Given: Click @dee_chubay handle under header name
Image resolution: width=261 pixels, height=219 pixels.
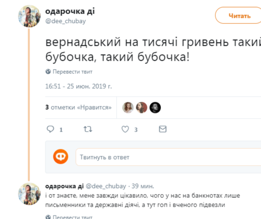Looking at the screenshot, I should click(65, 21).
